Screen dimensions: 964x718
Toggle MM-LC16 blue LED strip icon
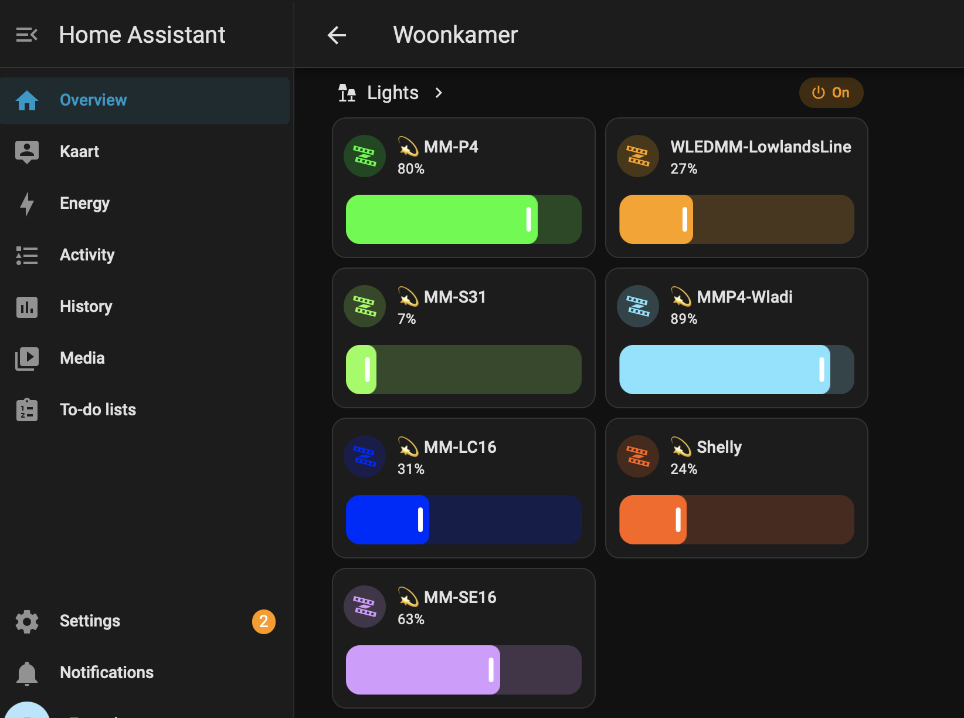365,456
